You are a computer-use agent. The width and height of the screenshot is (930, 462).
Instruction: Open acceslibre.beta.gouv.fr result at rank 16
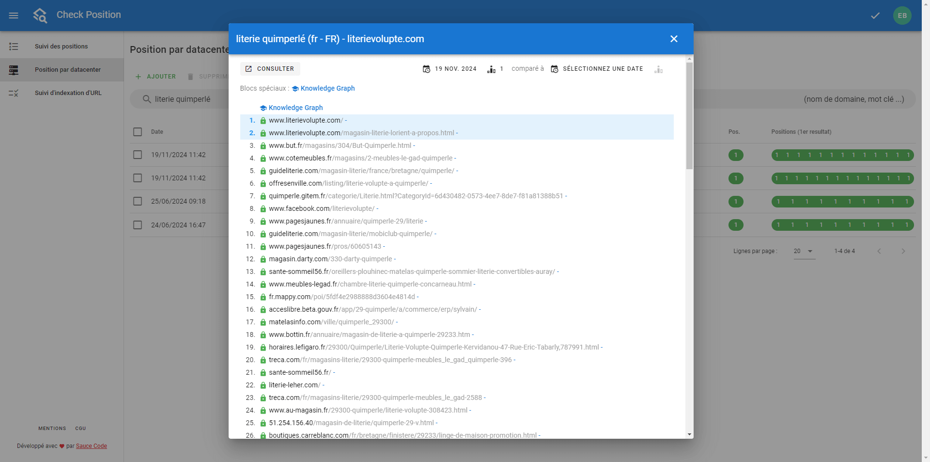[373, 309]
